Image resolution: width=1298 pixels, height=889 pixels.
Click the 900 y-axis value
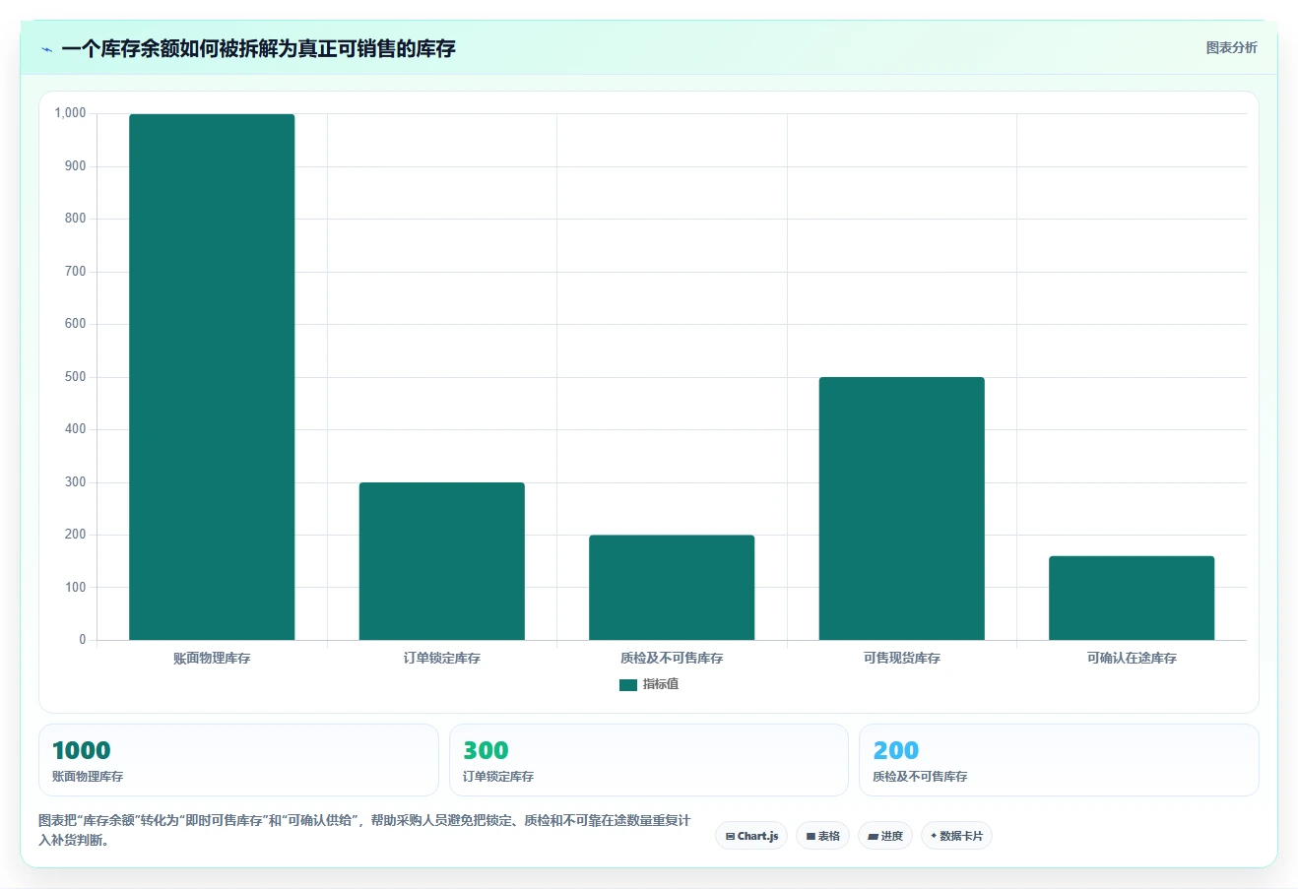tap(76, 166)
